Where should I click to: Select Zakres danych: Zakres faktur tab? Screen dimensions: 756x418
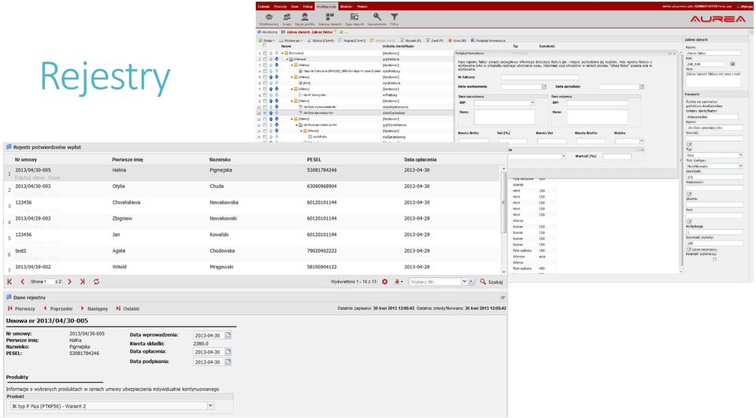point(309,32)
